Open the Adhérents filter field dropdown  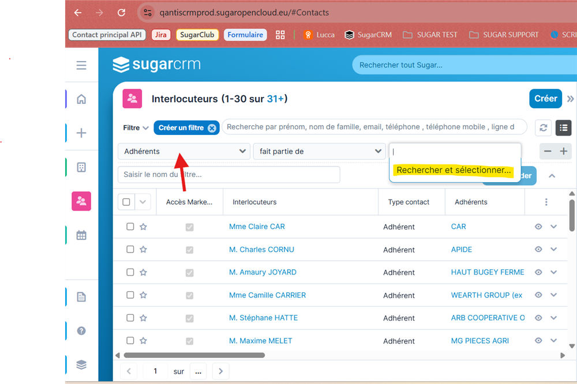184,152
